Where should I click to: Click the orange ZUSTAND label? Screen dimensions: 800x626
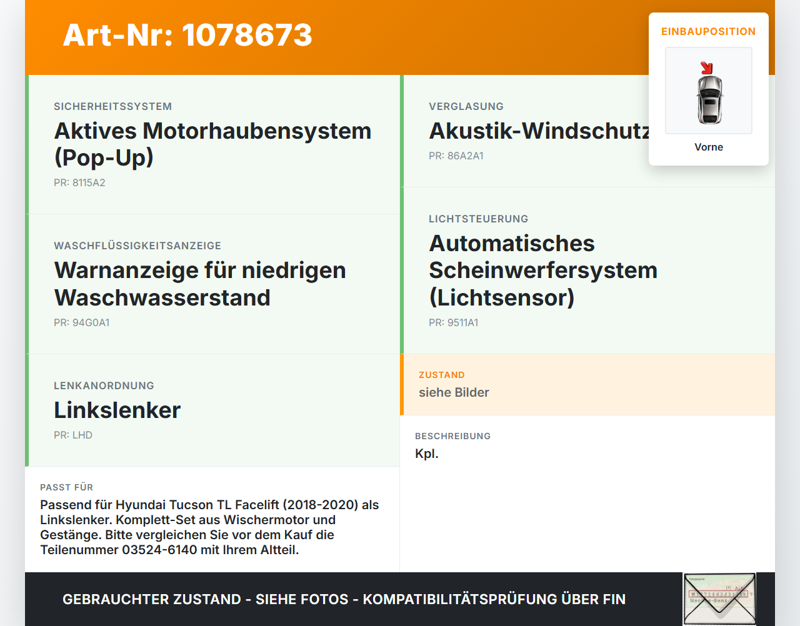pyautogui.click(x=442, y=375)
